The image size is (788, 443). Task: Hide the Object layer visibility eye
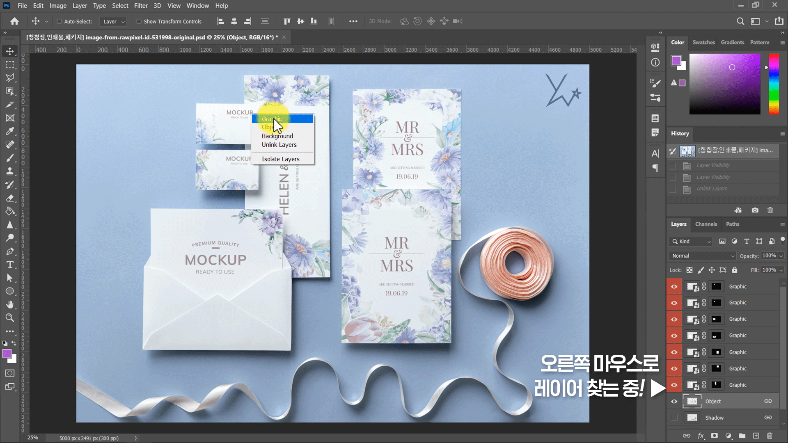pos(674,401)
